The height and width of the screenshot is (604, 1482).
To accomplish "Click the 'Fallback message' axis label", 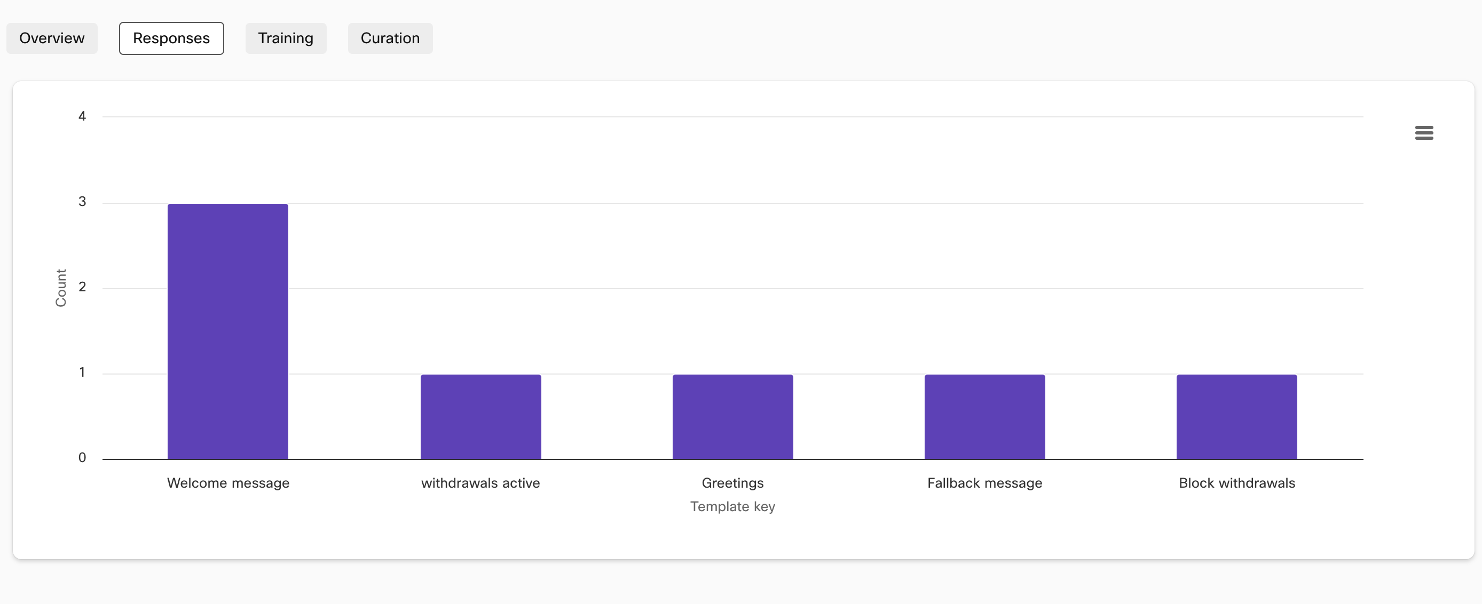I will [984, 483].
